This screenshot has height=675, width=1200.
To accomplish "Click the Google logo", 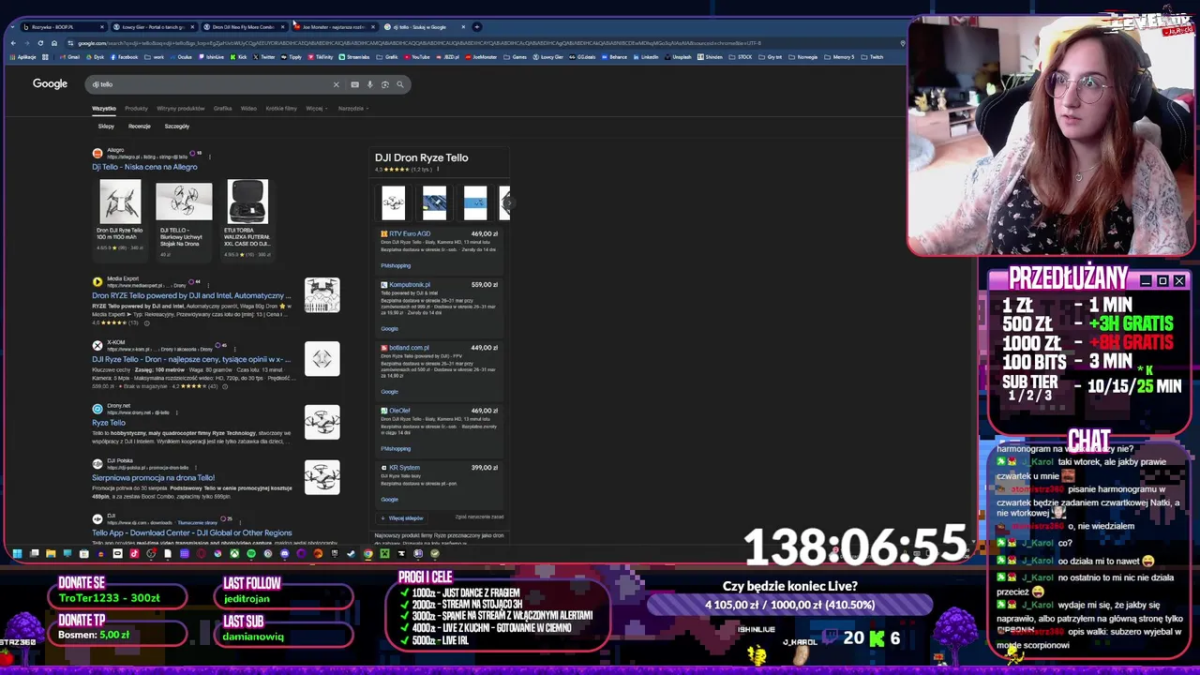I will coord(50,83).
